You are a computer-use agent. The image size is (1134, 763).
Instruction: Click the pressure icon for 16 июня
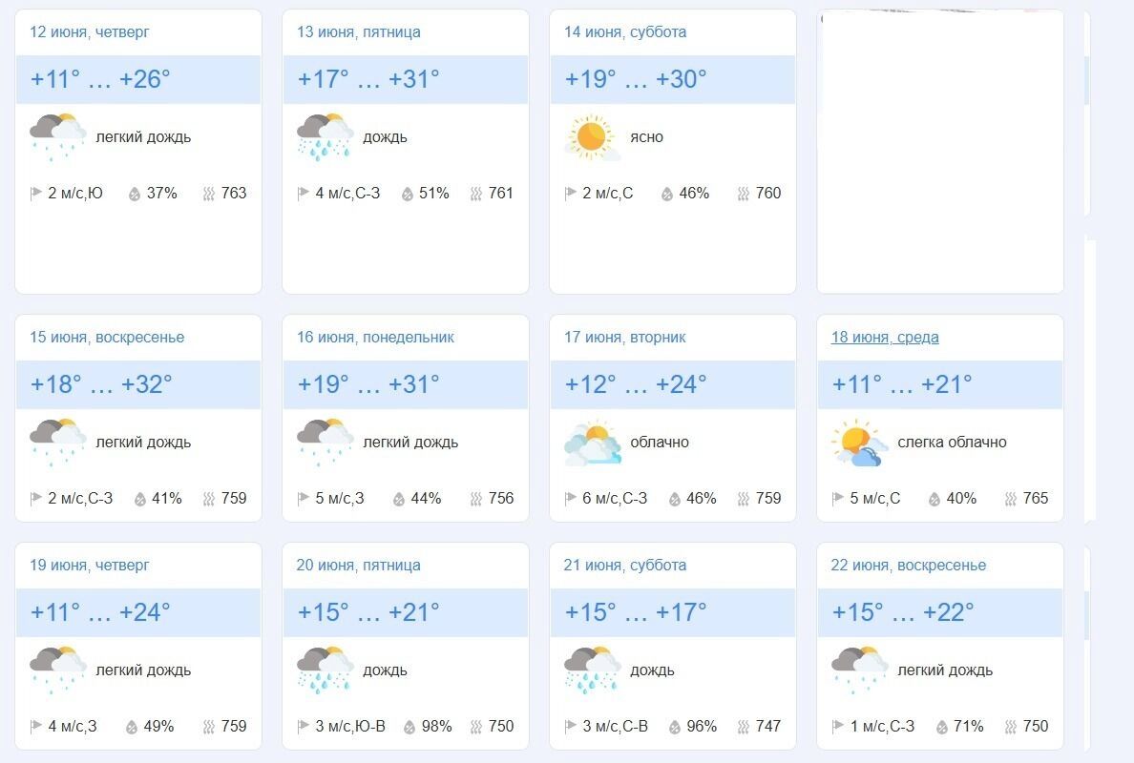(475, 499)
